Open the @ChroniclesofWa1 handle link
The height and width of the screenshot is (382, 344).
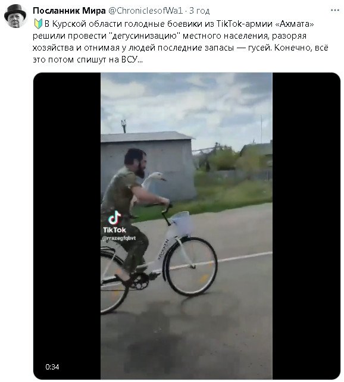(145, 11)
